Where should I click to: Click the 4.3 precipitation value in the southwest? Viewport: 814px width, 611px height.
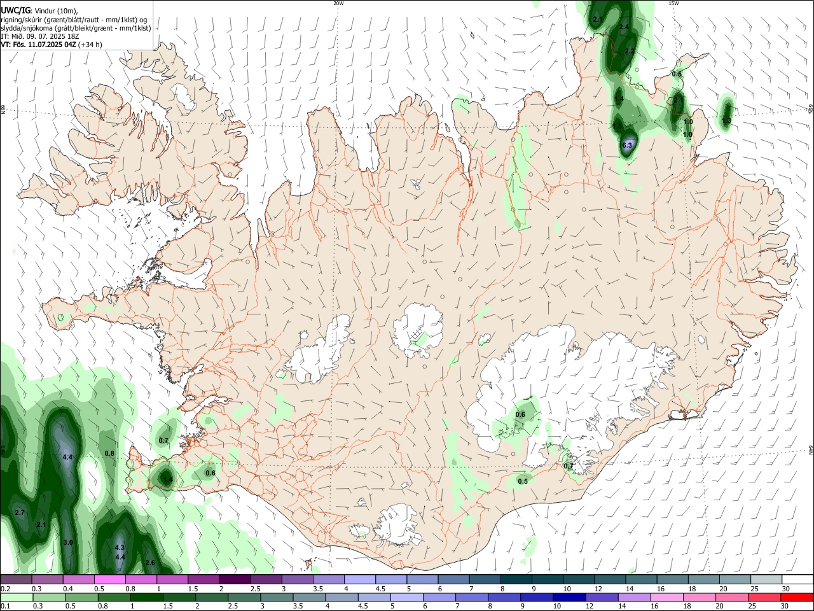(x=119, y=548)
